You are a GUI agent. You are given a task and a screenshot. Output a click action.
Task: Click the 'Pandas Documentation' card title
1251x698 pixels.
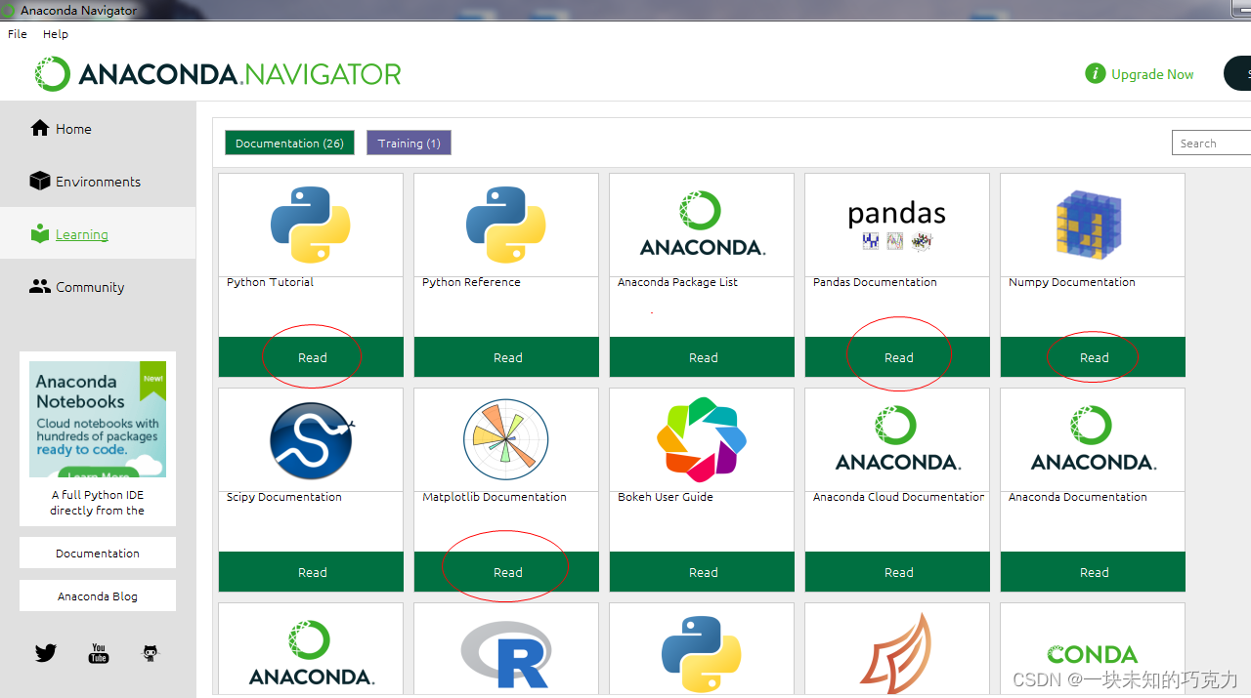(x=875, y=282)
